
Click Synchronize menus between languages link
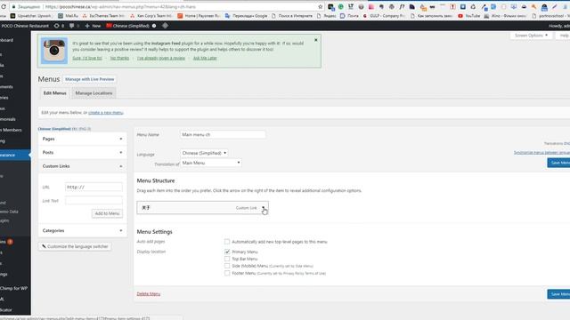pyautogui.click(x=541, y=152)
